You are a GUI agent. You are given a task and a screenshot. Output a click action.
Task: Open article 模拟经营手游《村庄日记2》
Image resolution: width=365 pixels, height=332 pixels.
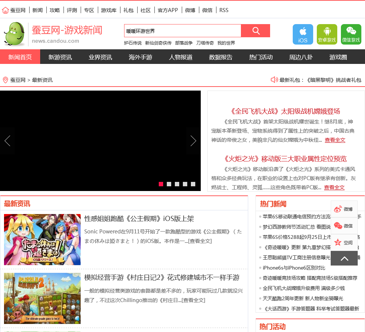(162, 278)
